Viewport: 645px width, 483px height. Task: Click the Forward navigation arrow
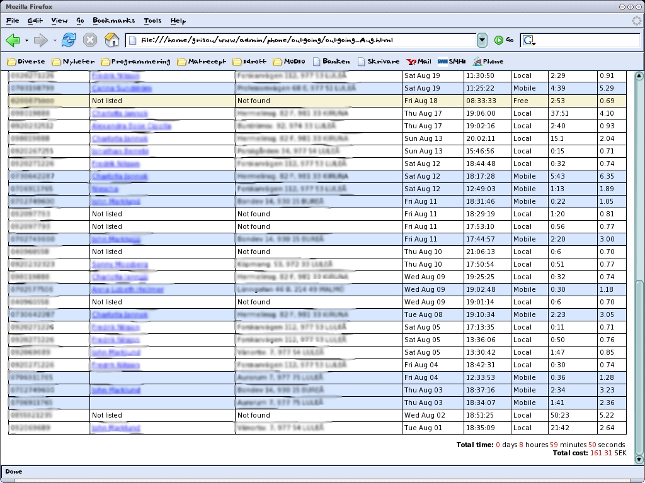(41, 40)
